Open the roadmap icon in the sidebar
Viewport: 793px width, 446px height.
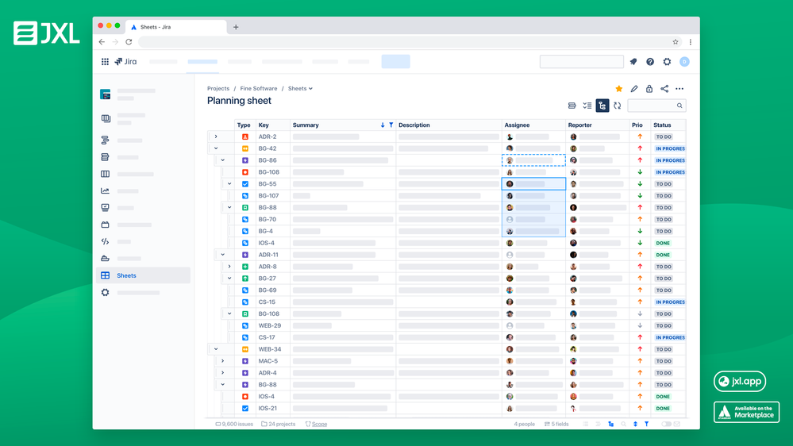[x=106, y=140]
